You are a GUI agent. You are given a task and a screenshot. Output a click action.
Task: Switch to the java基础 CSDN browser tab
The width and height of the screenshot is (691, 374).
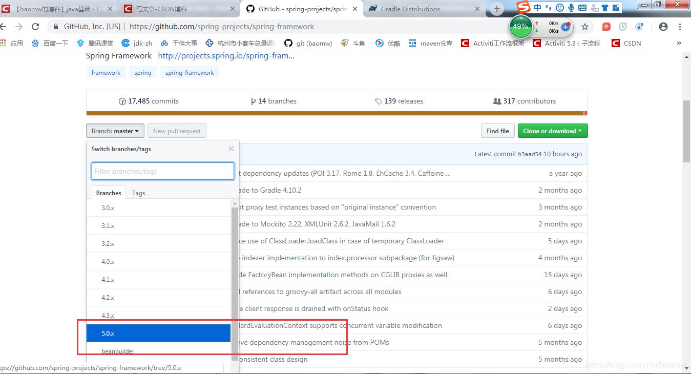pyautogui.click(x=58, y=9)
